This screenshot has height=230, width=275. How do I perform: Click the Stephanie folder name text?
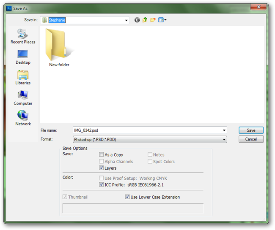coord(57,20)
